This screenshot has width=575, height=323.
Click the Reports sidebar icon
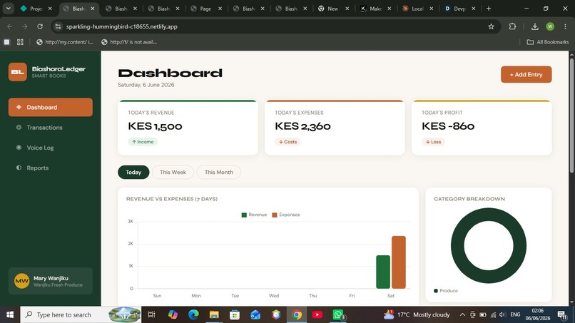click(x=19, y=168)
